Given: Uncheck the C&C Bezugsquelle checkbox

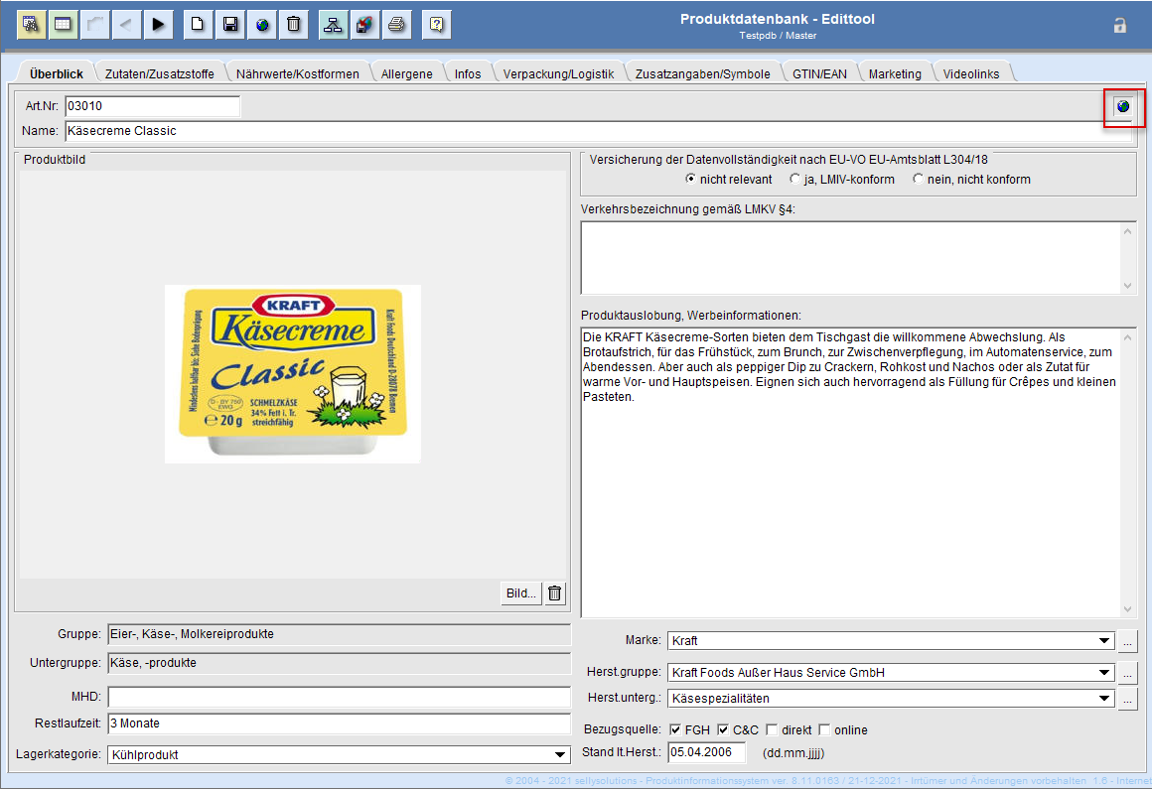Looking at the screenshot, I should [x=723, y=729].
